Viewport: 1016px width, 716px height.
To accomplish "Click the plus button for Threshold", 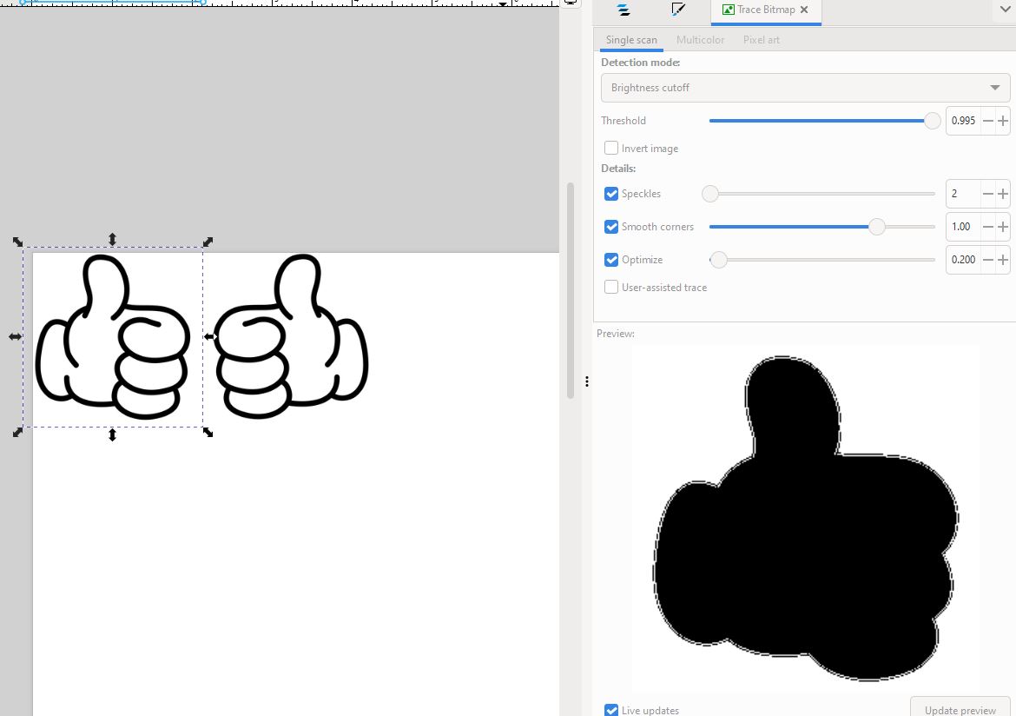I will [1003, 121].
